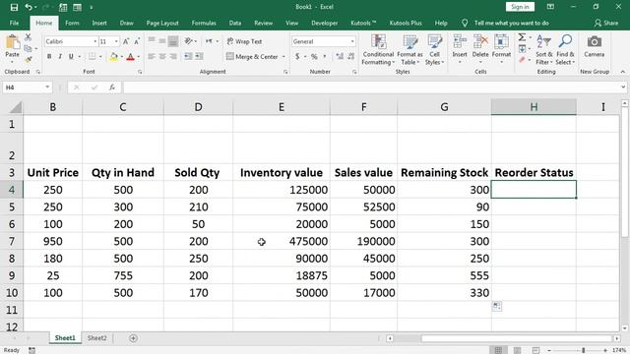Switch to the Kutools Plus tab
The height and width of the screenshot is (354, 630).
[406, 23]
